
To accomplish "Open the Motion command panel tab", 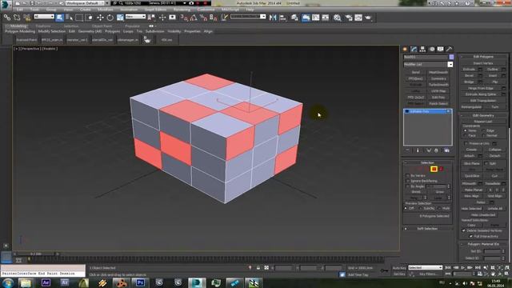I will point(432,49).
